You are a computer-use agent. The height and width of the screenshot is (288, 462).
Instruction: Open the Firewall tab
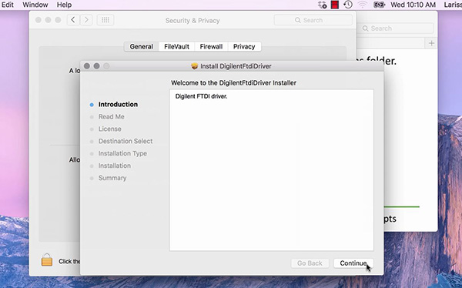(x=211, y=46)
